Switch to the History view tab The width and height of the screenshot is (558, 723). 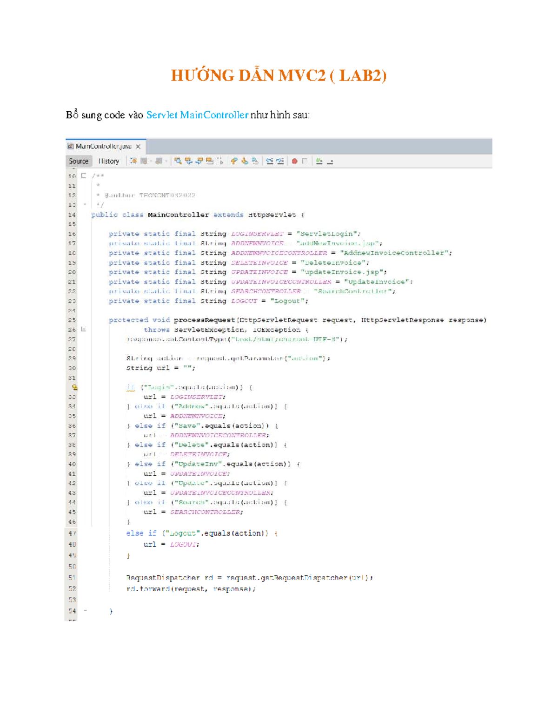click(108, 161)
